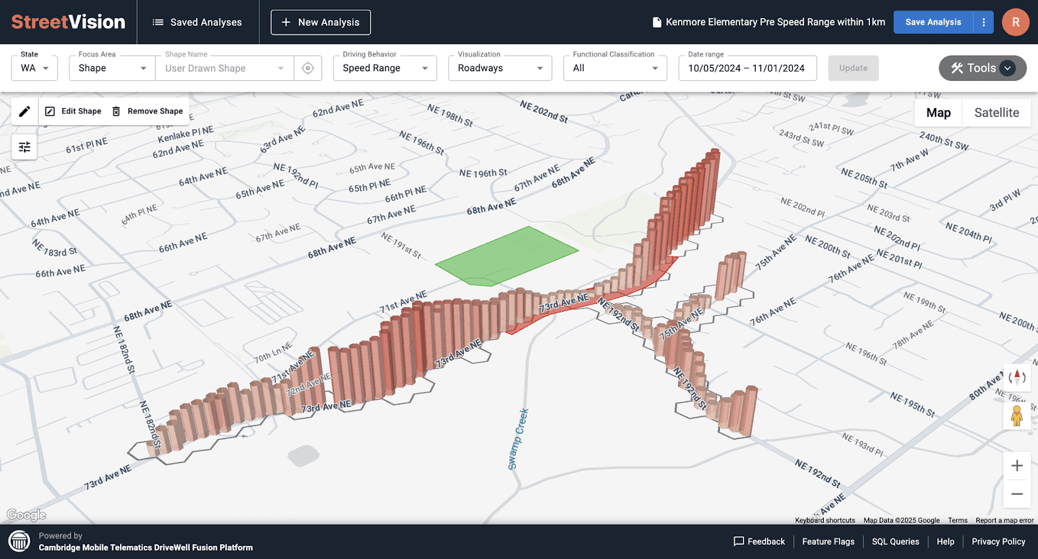
Task: Zoom out with the minus icon
Action: (1017, 494)
